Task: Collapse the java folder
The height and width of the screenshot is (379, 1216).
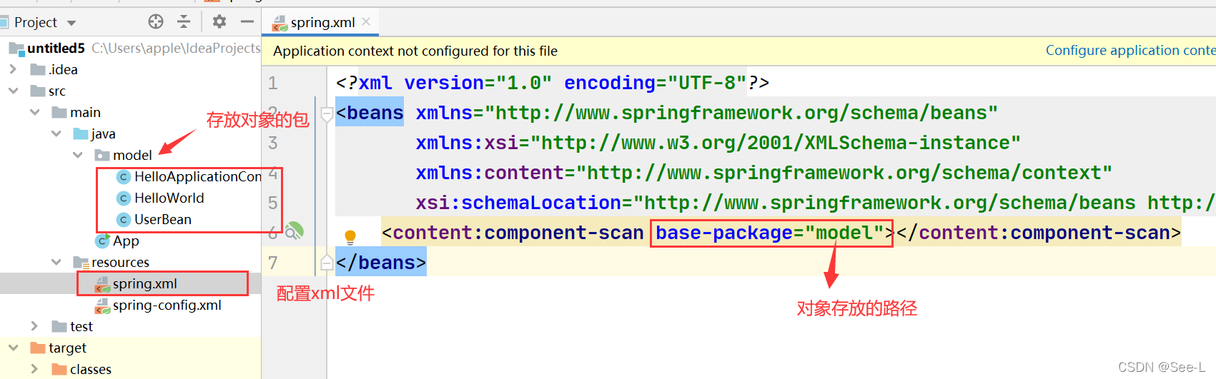Action: coord(56,133)
